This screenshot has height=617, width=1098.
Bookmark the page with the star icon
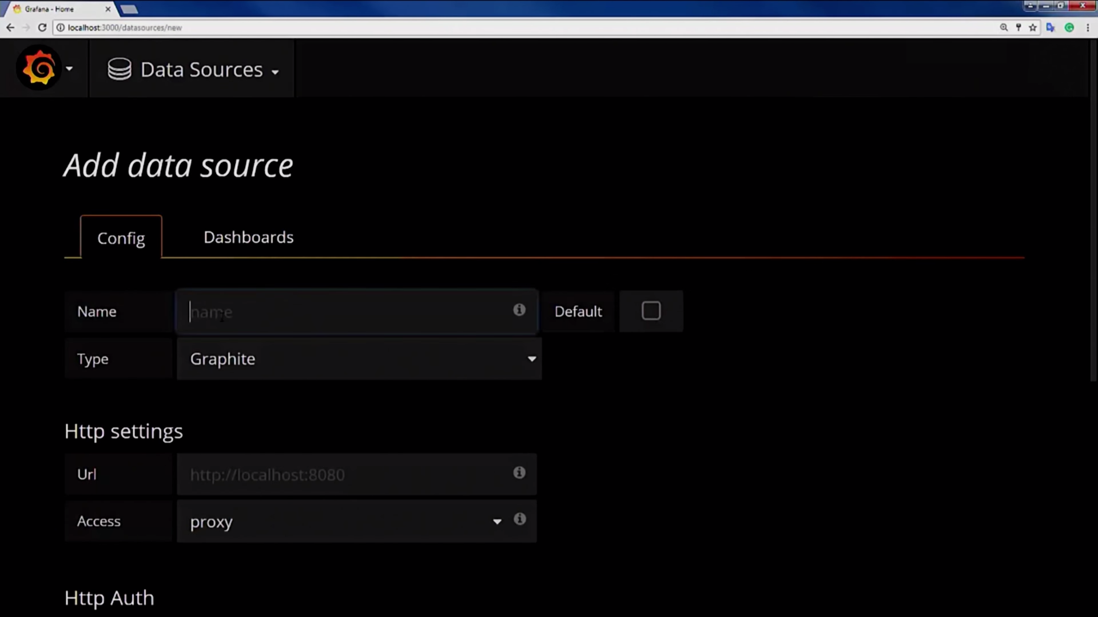1033,27
